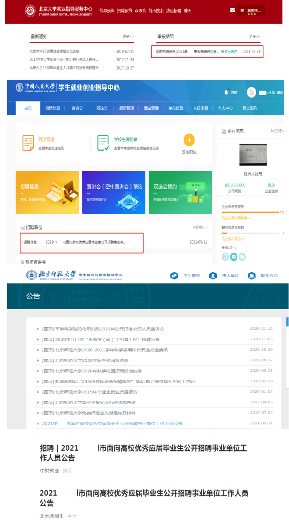Click 马上完善公司信息>> link
Viewport: 289px width, 526px height.
click(x=236, y=218)
